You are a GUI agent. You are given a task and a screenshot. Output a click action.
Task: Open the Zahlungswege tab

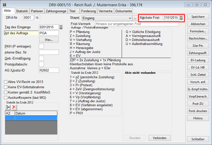pos(55,11)
